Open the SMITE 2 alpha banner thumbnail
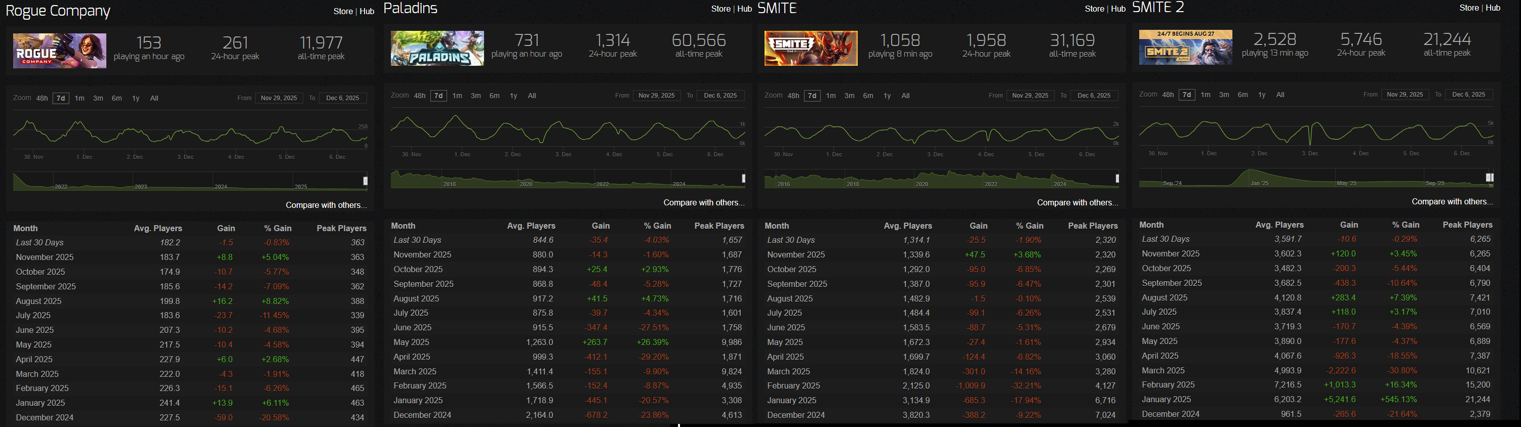This screenshot has width=1521, height=427. [x=1185, y=47]
